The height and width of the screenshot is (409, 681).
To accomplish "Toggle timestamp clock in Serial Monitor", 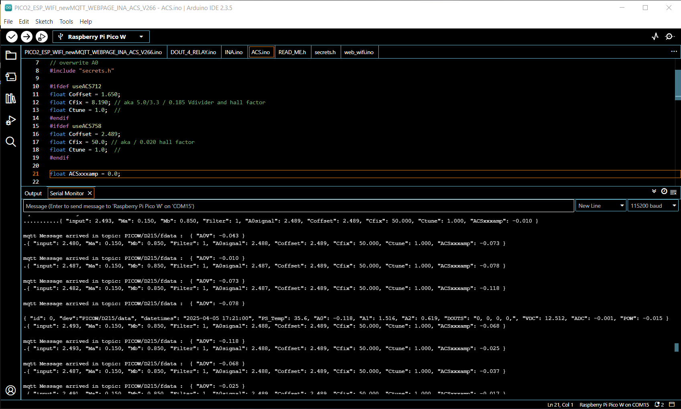I will [x=664, y=192].
